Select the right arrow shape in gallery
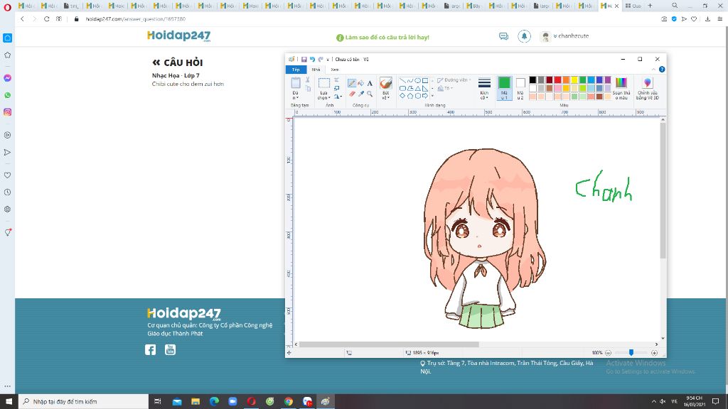Image resolution: width=728 pixels, height=409 pixels. click(x=425, y=96)
